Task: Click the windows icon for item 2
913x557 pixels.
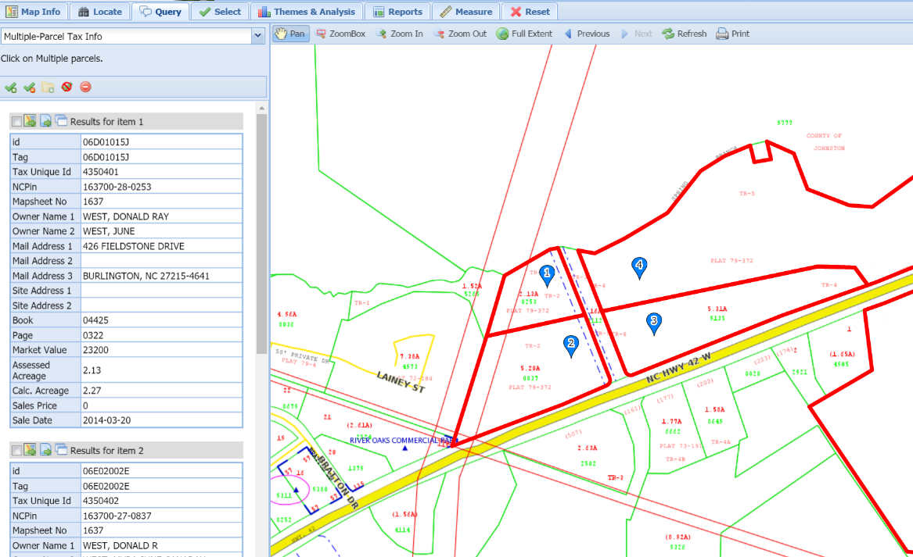Action: tap(61, 450)
